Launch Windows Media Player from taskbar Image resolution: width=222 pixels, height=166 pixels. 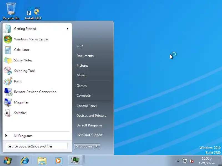coord(58,161)
